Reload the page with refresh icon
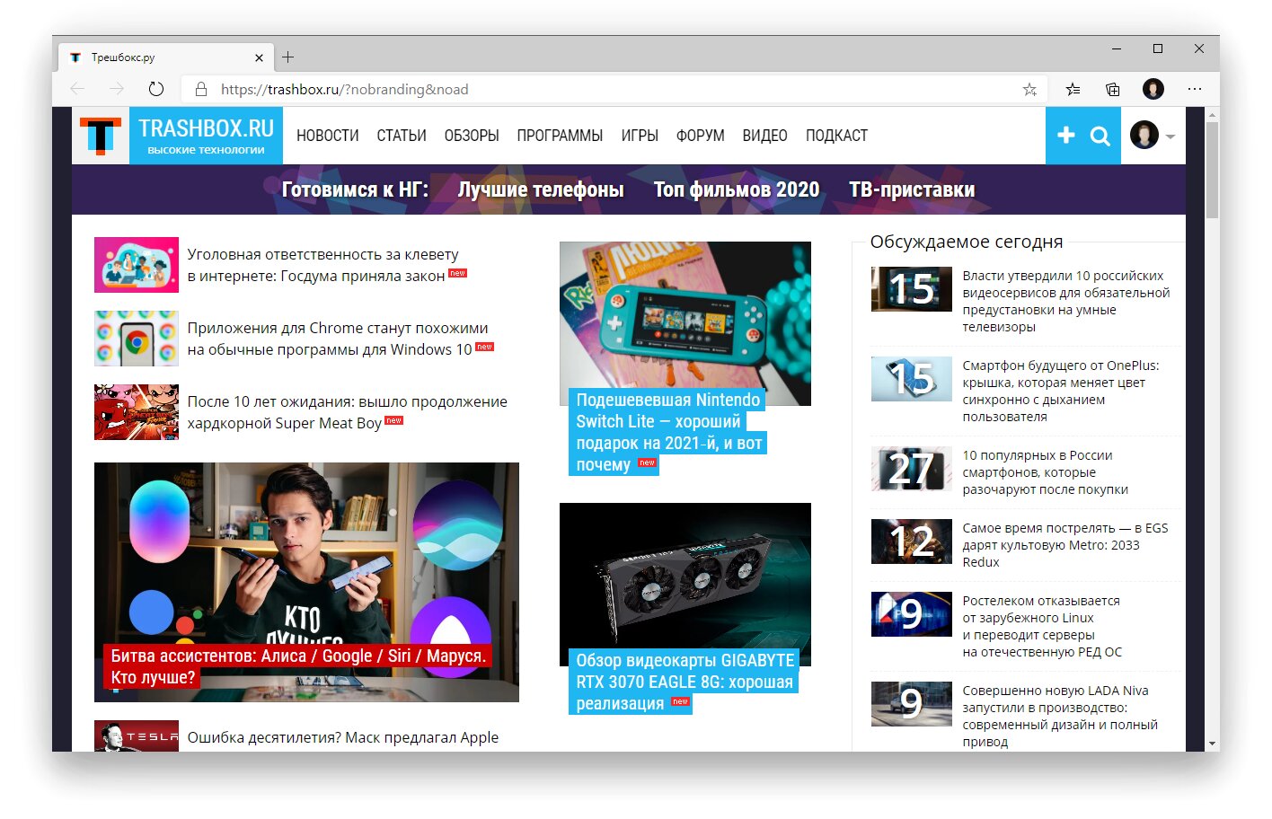Viewport: 1272px width, 819px height. click(x=156, y=89)
